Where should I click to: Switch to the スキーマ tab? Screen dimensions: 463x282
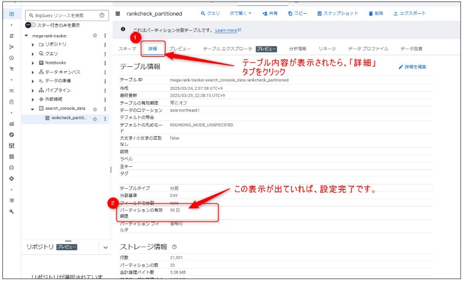127,49
